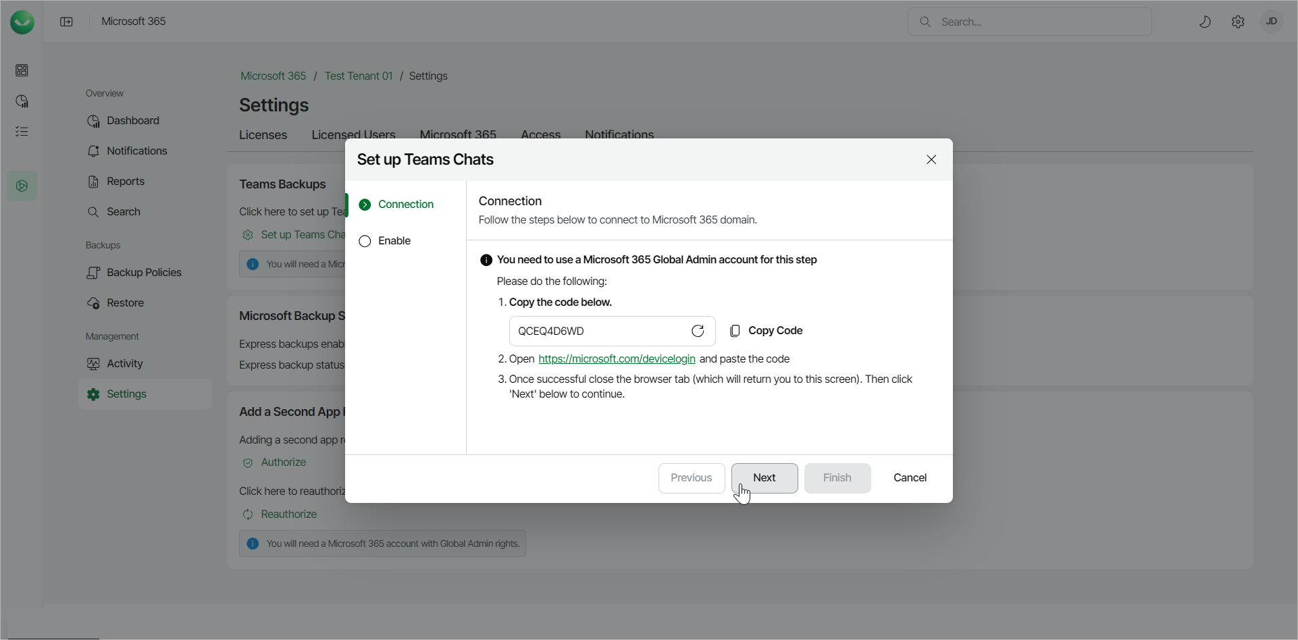This screenshot has height=640, width=1298.
Task: Cancel the Teams Chats setup
Action: pyautogui.click(x=910, y=477)
